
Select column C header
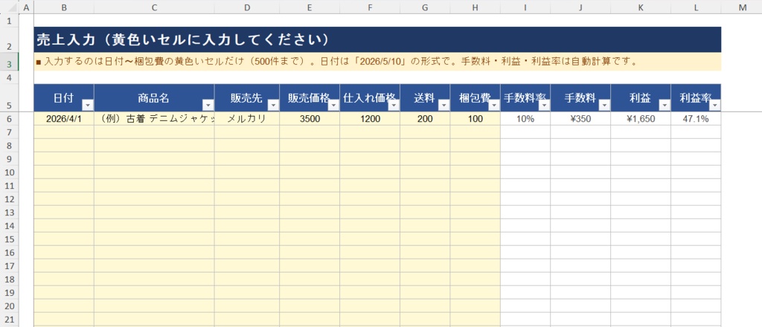(x=154, y=7)
